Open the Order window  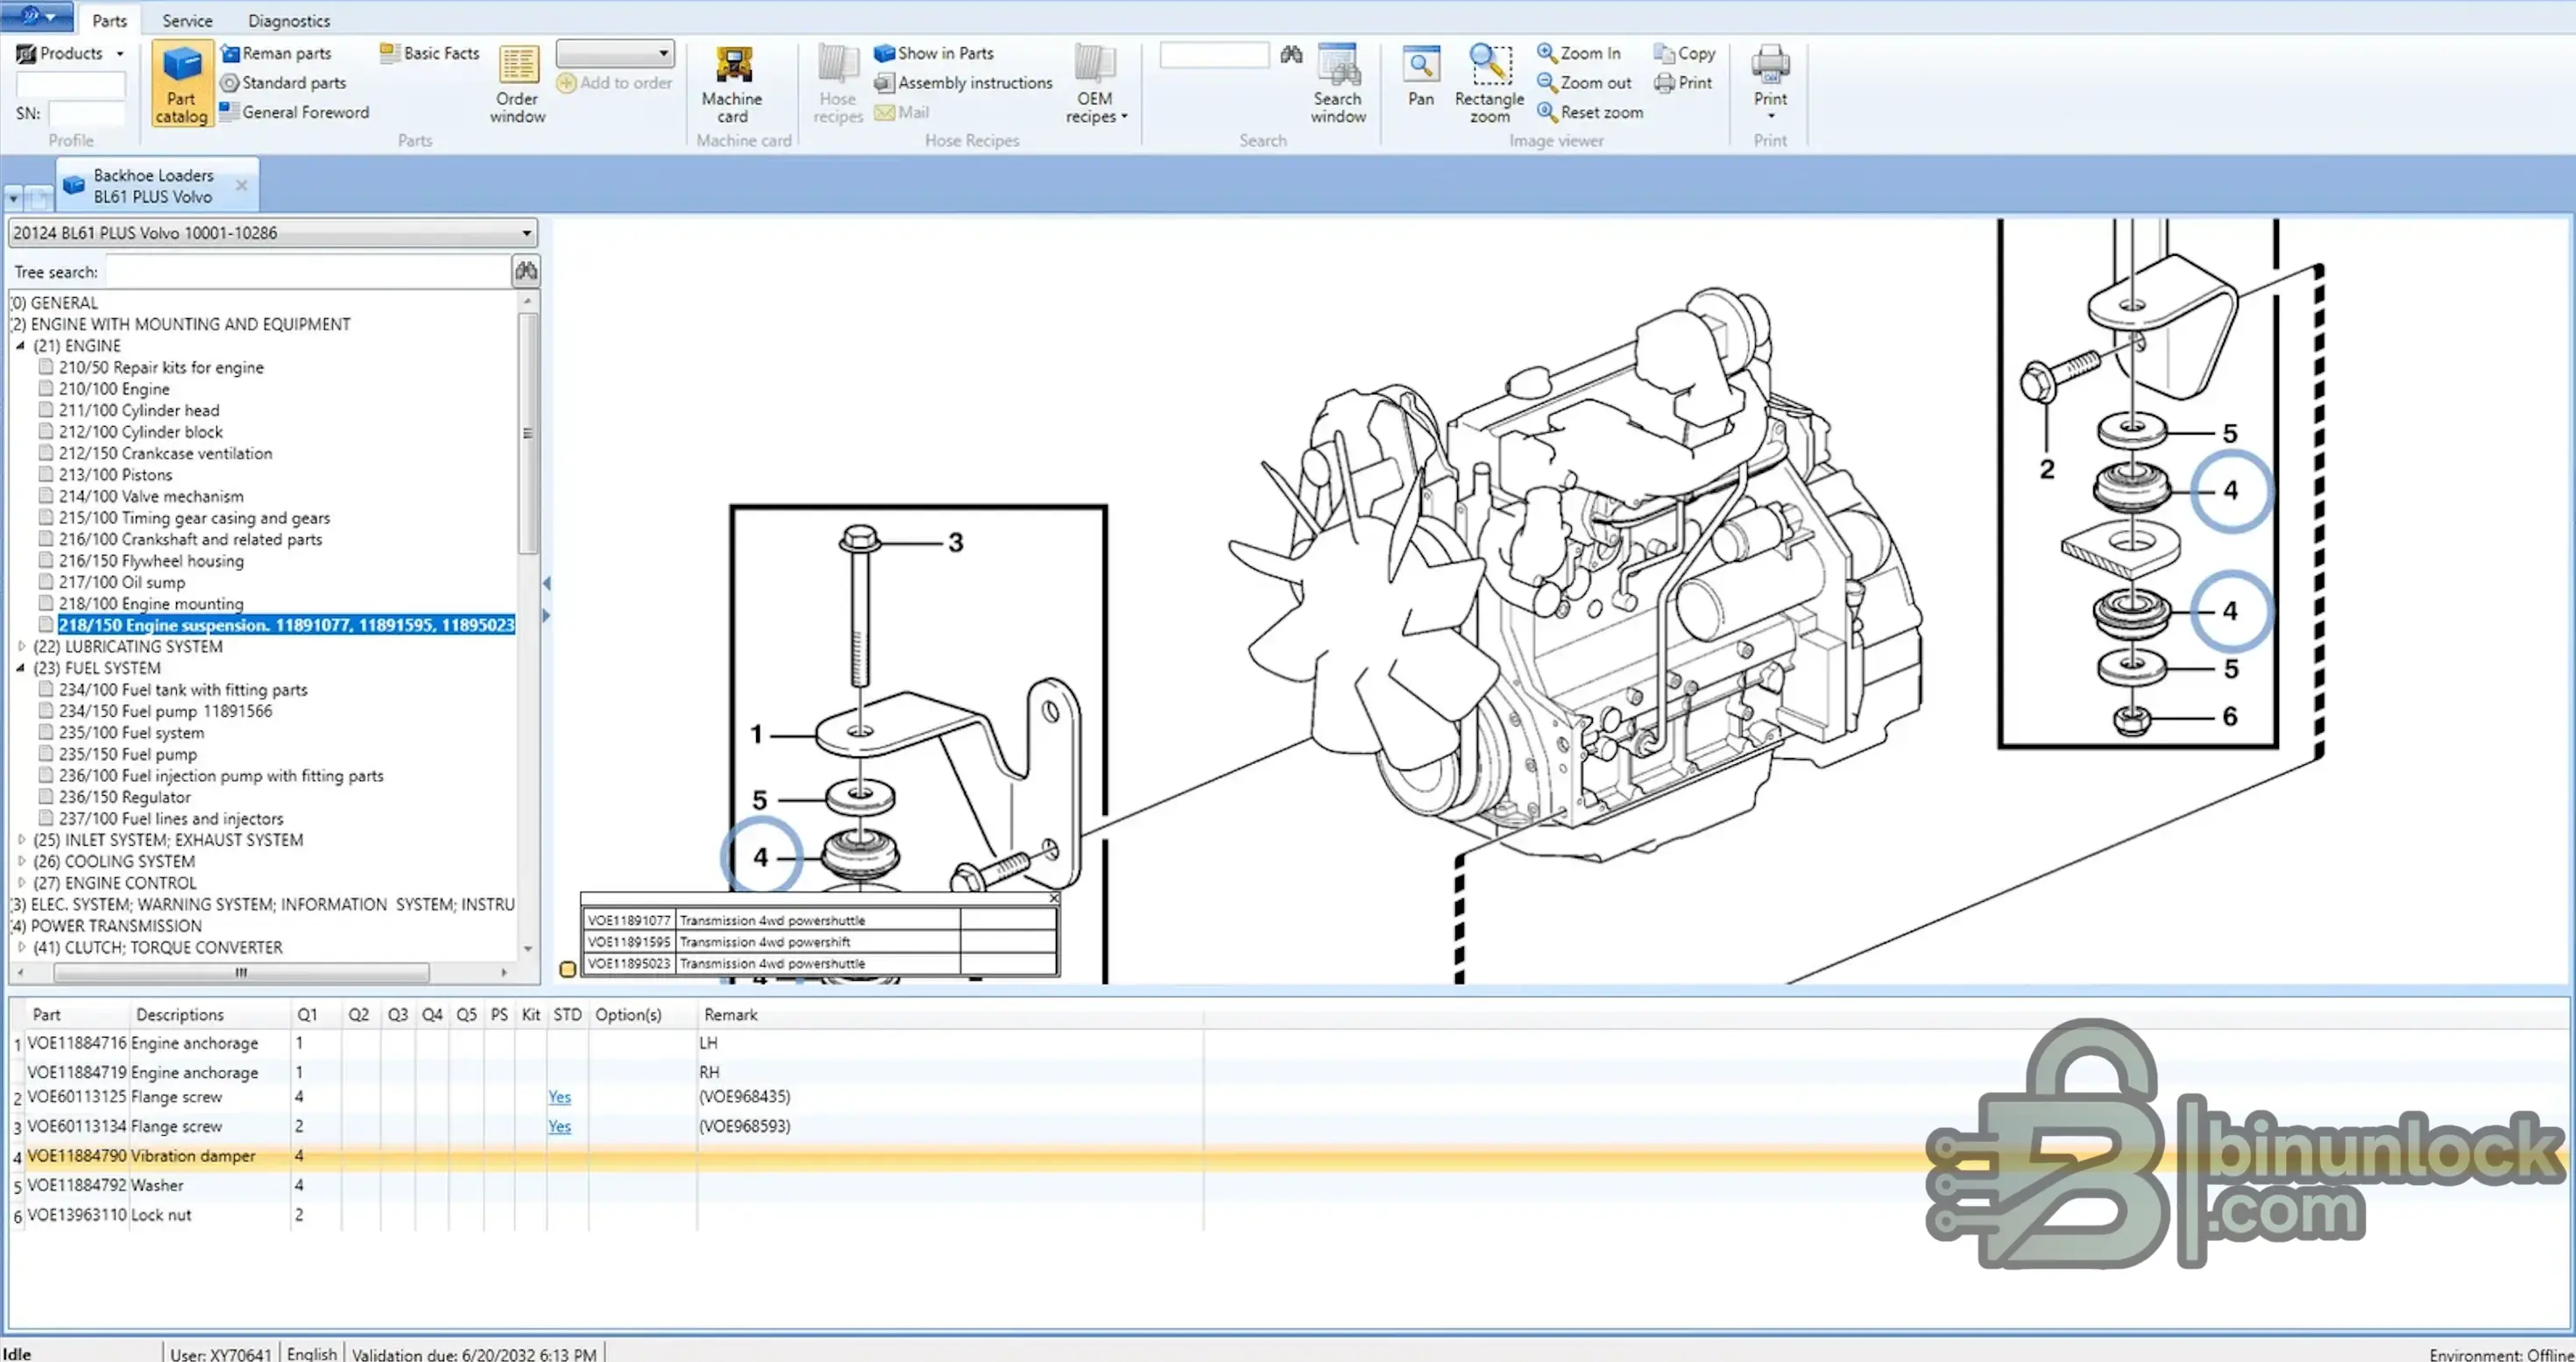pyautogui.click(x=517, y=84)
